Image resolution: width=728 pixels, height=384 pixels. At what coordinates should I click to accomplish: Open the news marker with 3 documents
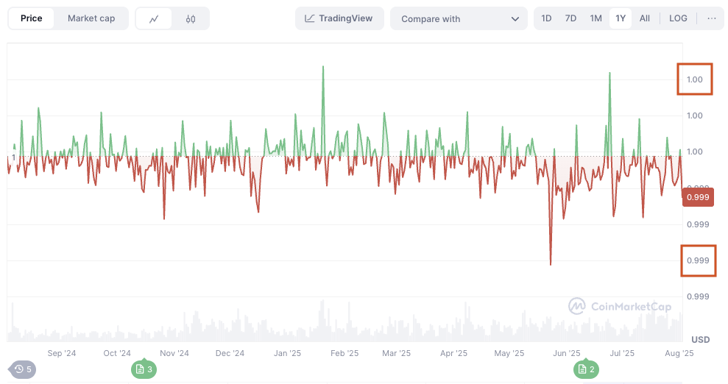tap(144, 369)
